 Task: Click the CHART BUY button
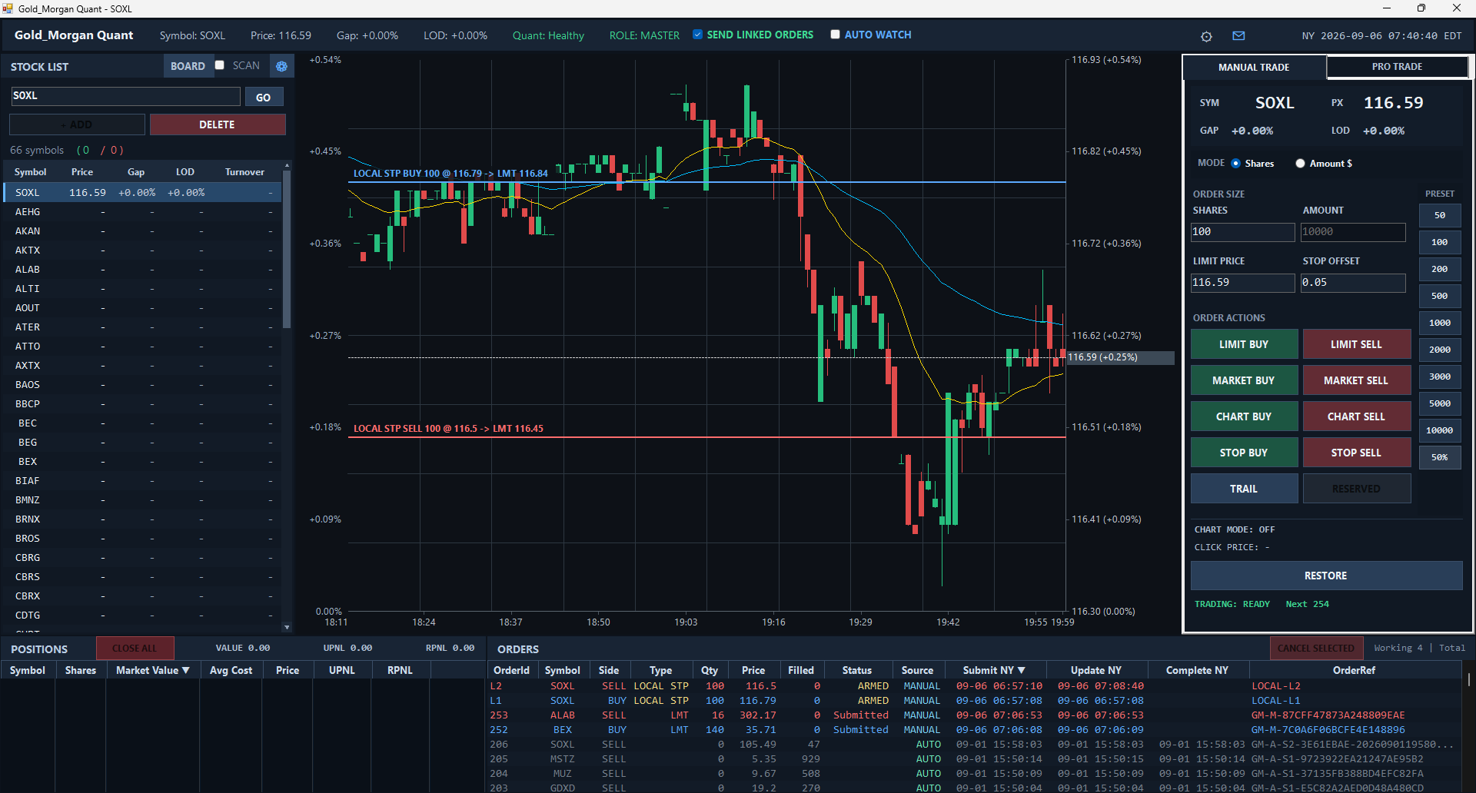1244,416
